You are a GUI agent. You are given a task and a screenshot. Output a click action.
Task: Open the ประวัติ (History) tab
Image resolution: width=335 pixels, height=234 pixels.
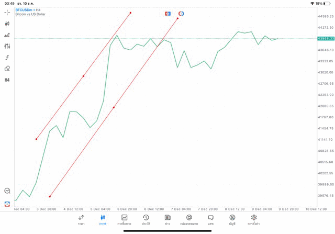[x=146, y=219]
